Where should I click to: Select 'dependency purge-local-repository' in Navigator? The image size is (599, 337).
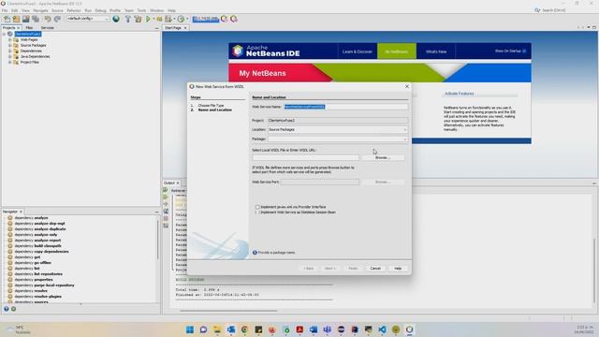(x=44, y=285)
